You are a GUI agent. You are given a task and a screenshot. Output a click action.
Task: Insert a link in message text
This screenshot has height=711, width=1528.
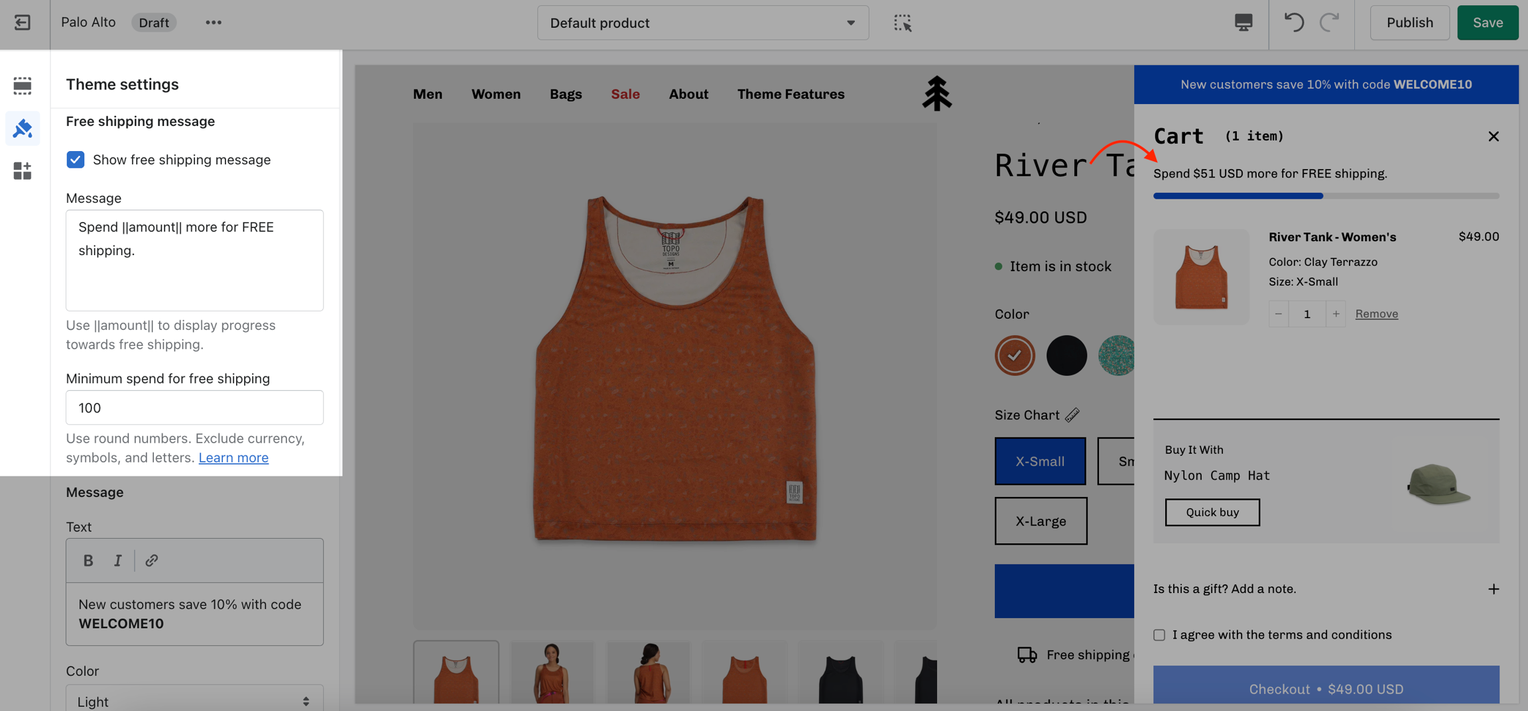tap(151, 561)
